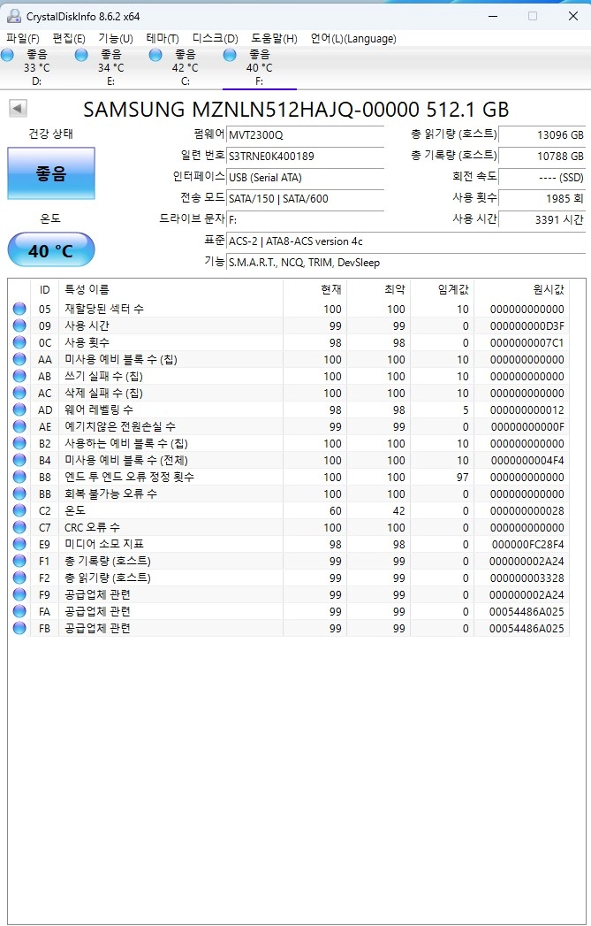Open the 기능(U) menu
The image size is (591, 926).
point(115,38)
